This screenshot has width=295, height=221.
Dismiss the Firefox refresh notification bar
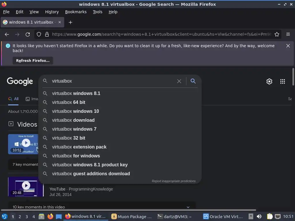tap(288, 46)
